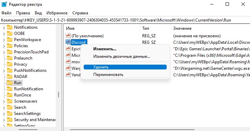
Task: Click the tree pane vertical scrollbar thumb
Action: tap(59, 94)
